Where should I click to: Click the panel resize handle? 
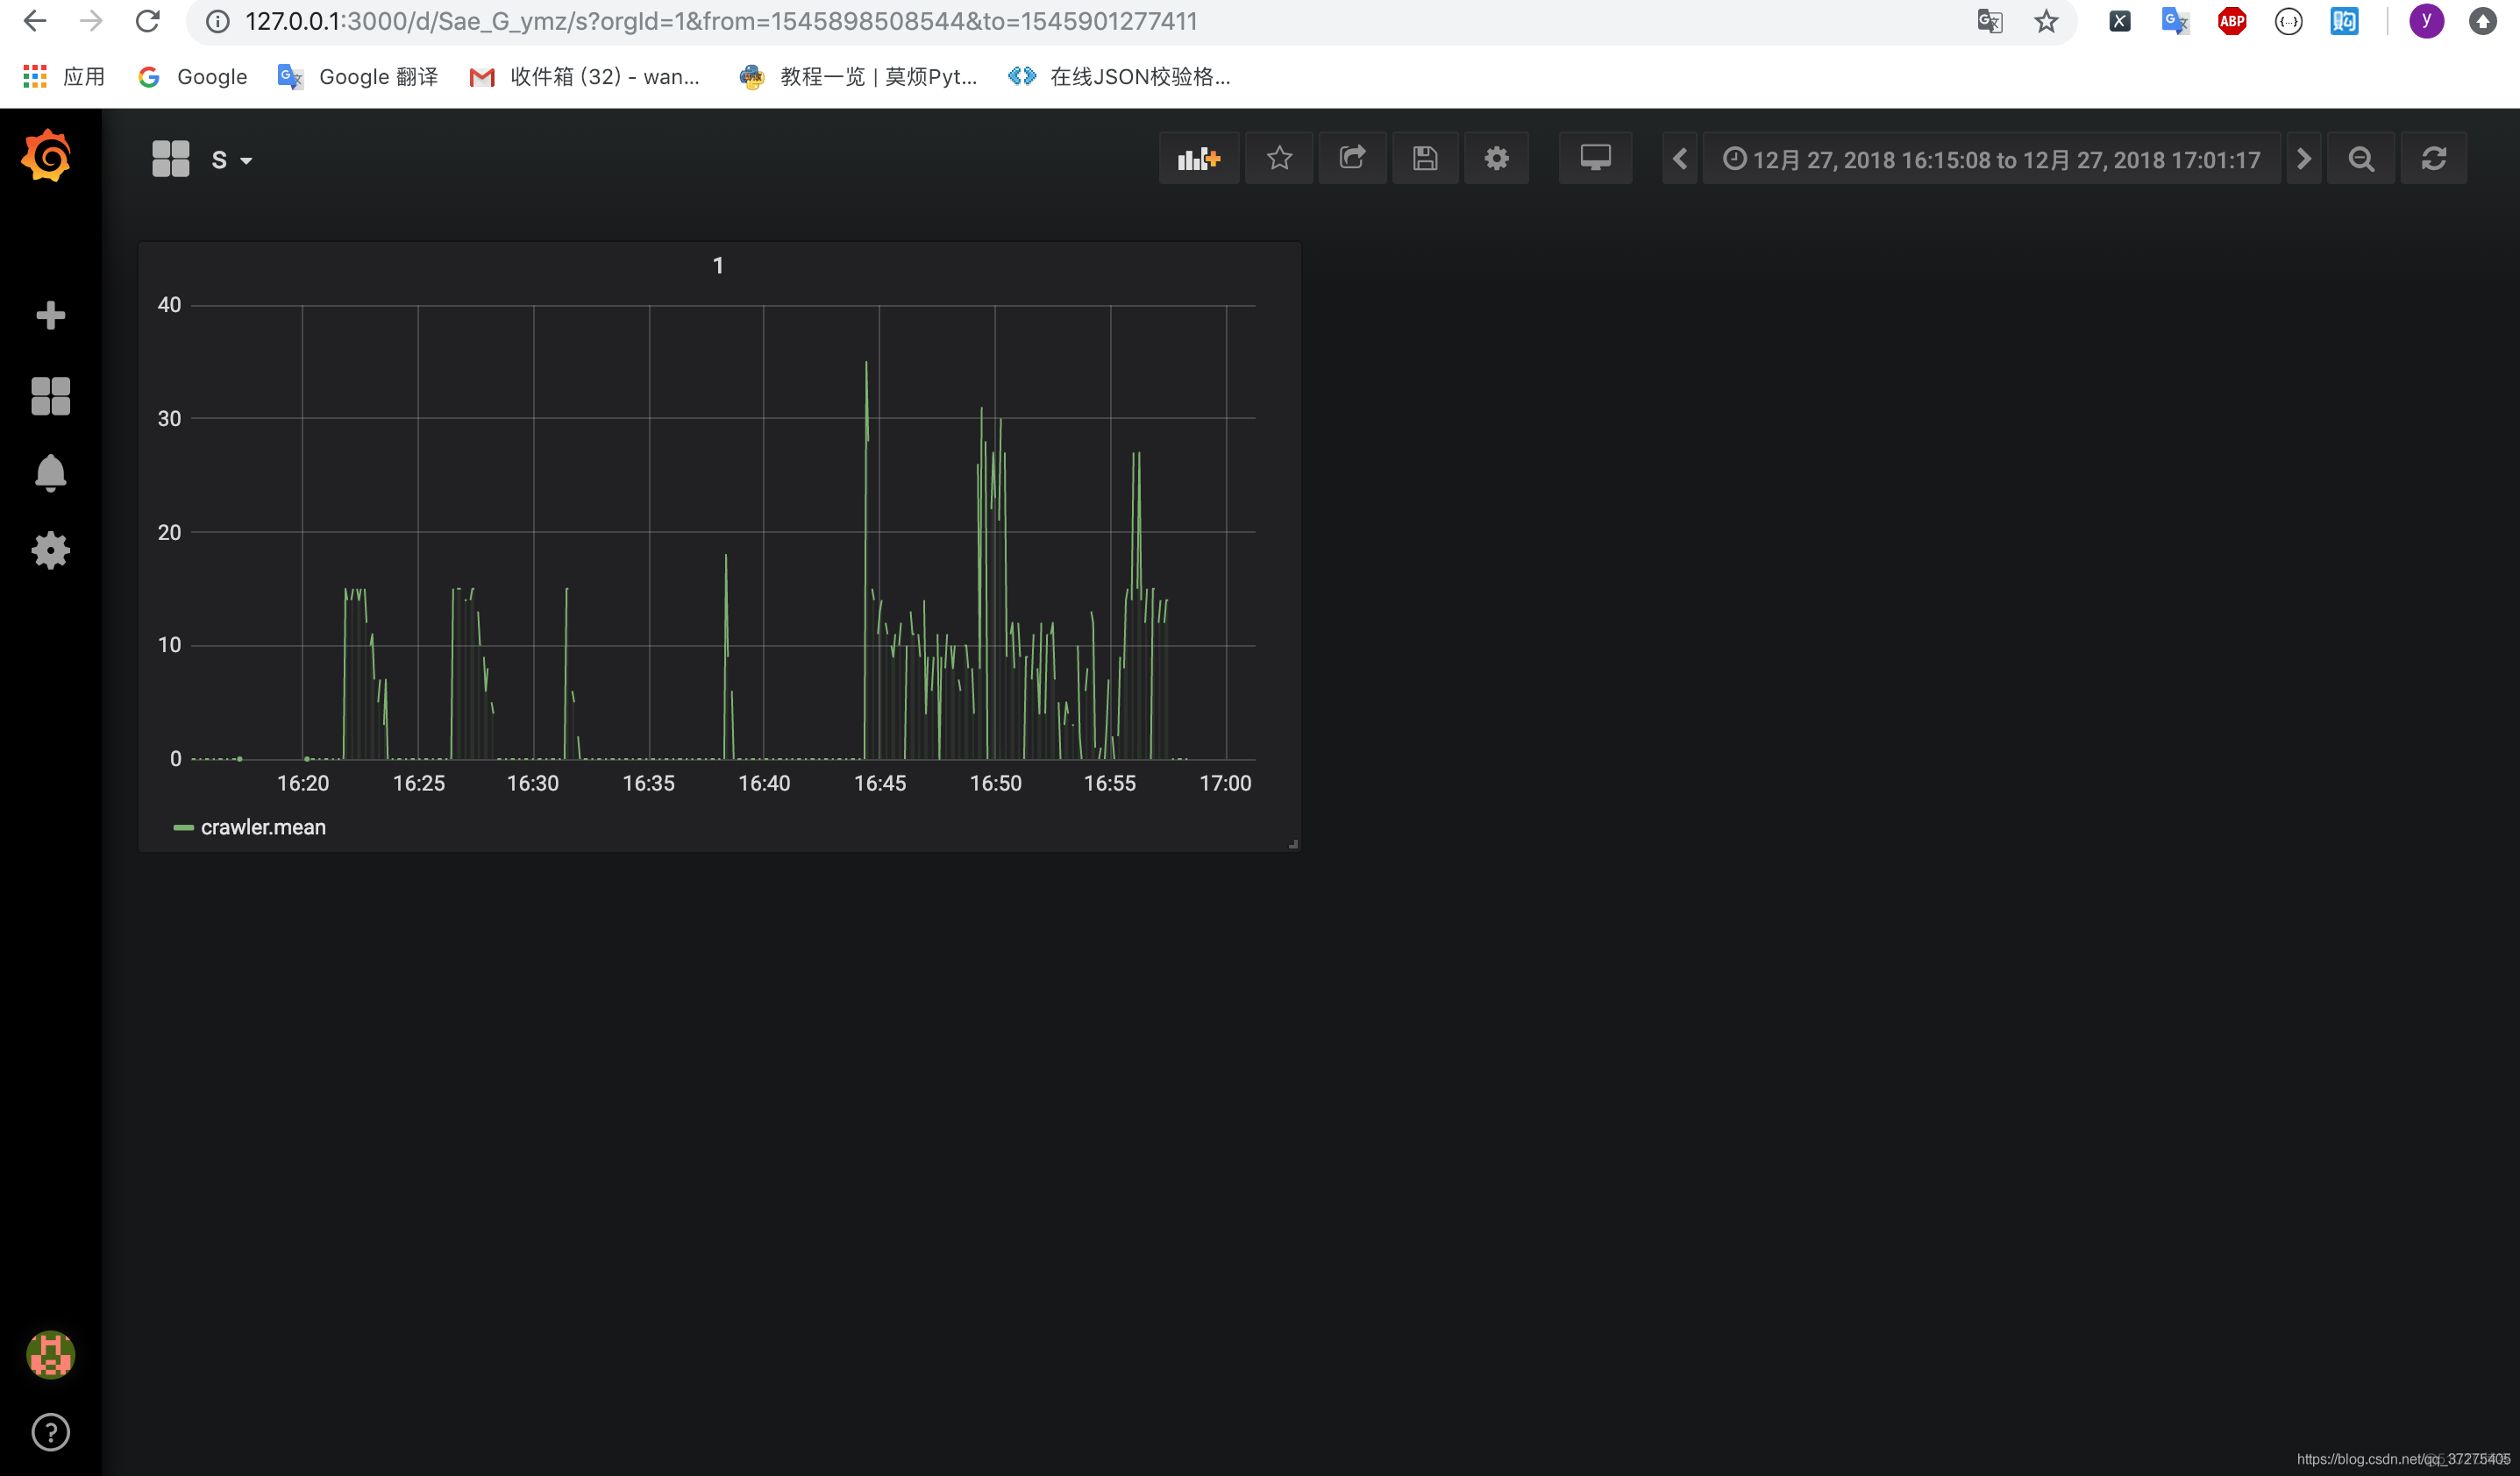point(1293,844)
